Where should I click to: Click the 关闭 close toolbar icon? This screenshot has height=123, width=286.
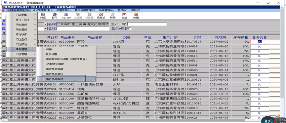[x=136, y=16]
